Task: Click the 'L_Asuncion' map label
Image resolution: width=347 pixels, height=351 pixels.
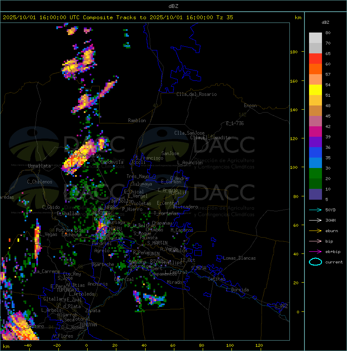Action: point(190,163)
